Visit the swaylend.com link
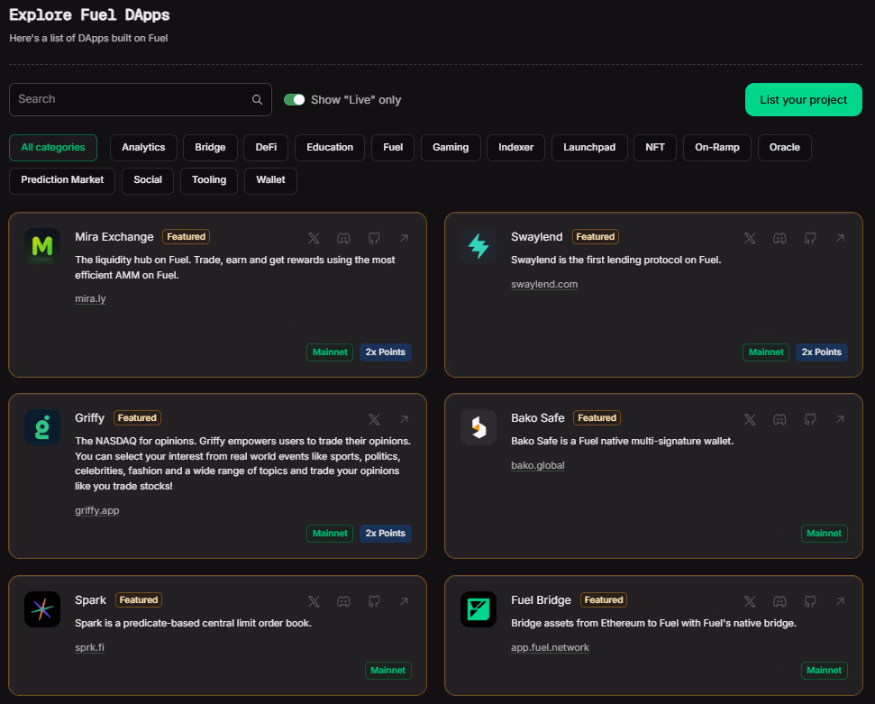The image size is (875, 704). tap(544, 284)
